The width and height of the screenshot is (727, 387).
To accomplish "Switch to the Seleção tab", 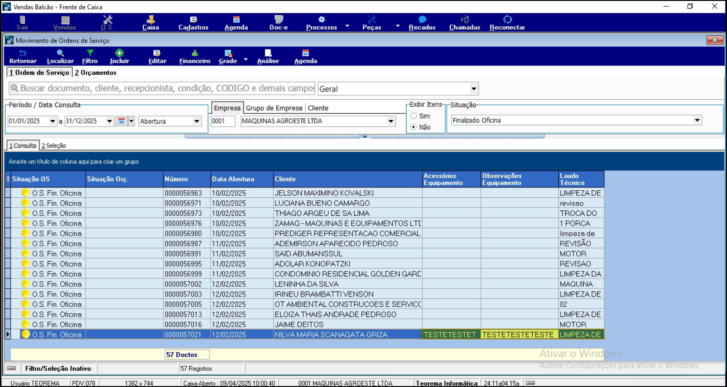I will pos(54,145).
